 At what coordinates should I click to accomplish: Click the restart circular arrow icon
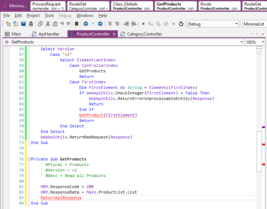tap(181, 24)
